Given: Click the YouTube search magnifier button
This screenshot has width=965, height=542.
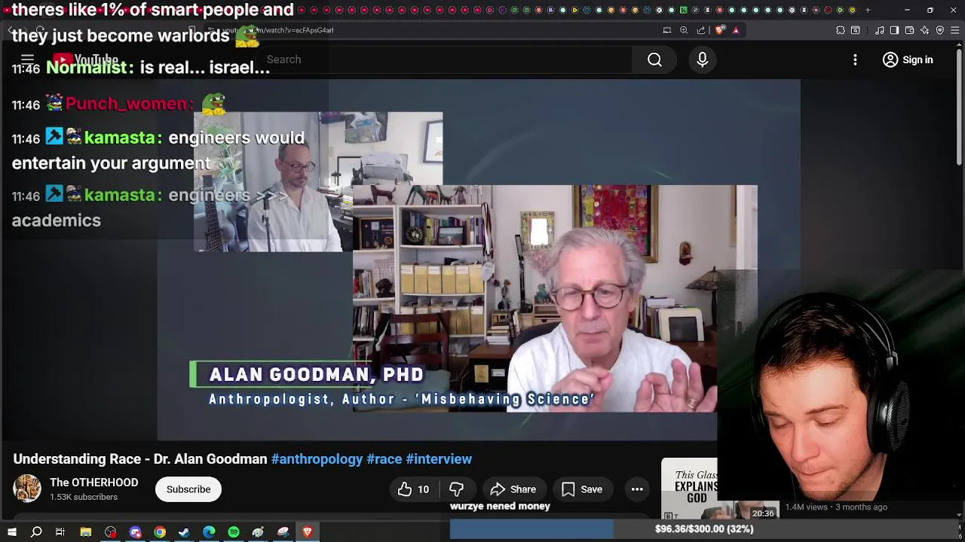Looking at the screenshot, I should [654, 59].
